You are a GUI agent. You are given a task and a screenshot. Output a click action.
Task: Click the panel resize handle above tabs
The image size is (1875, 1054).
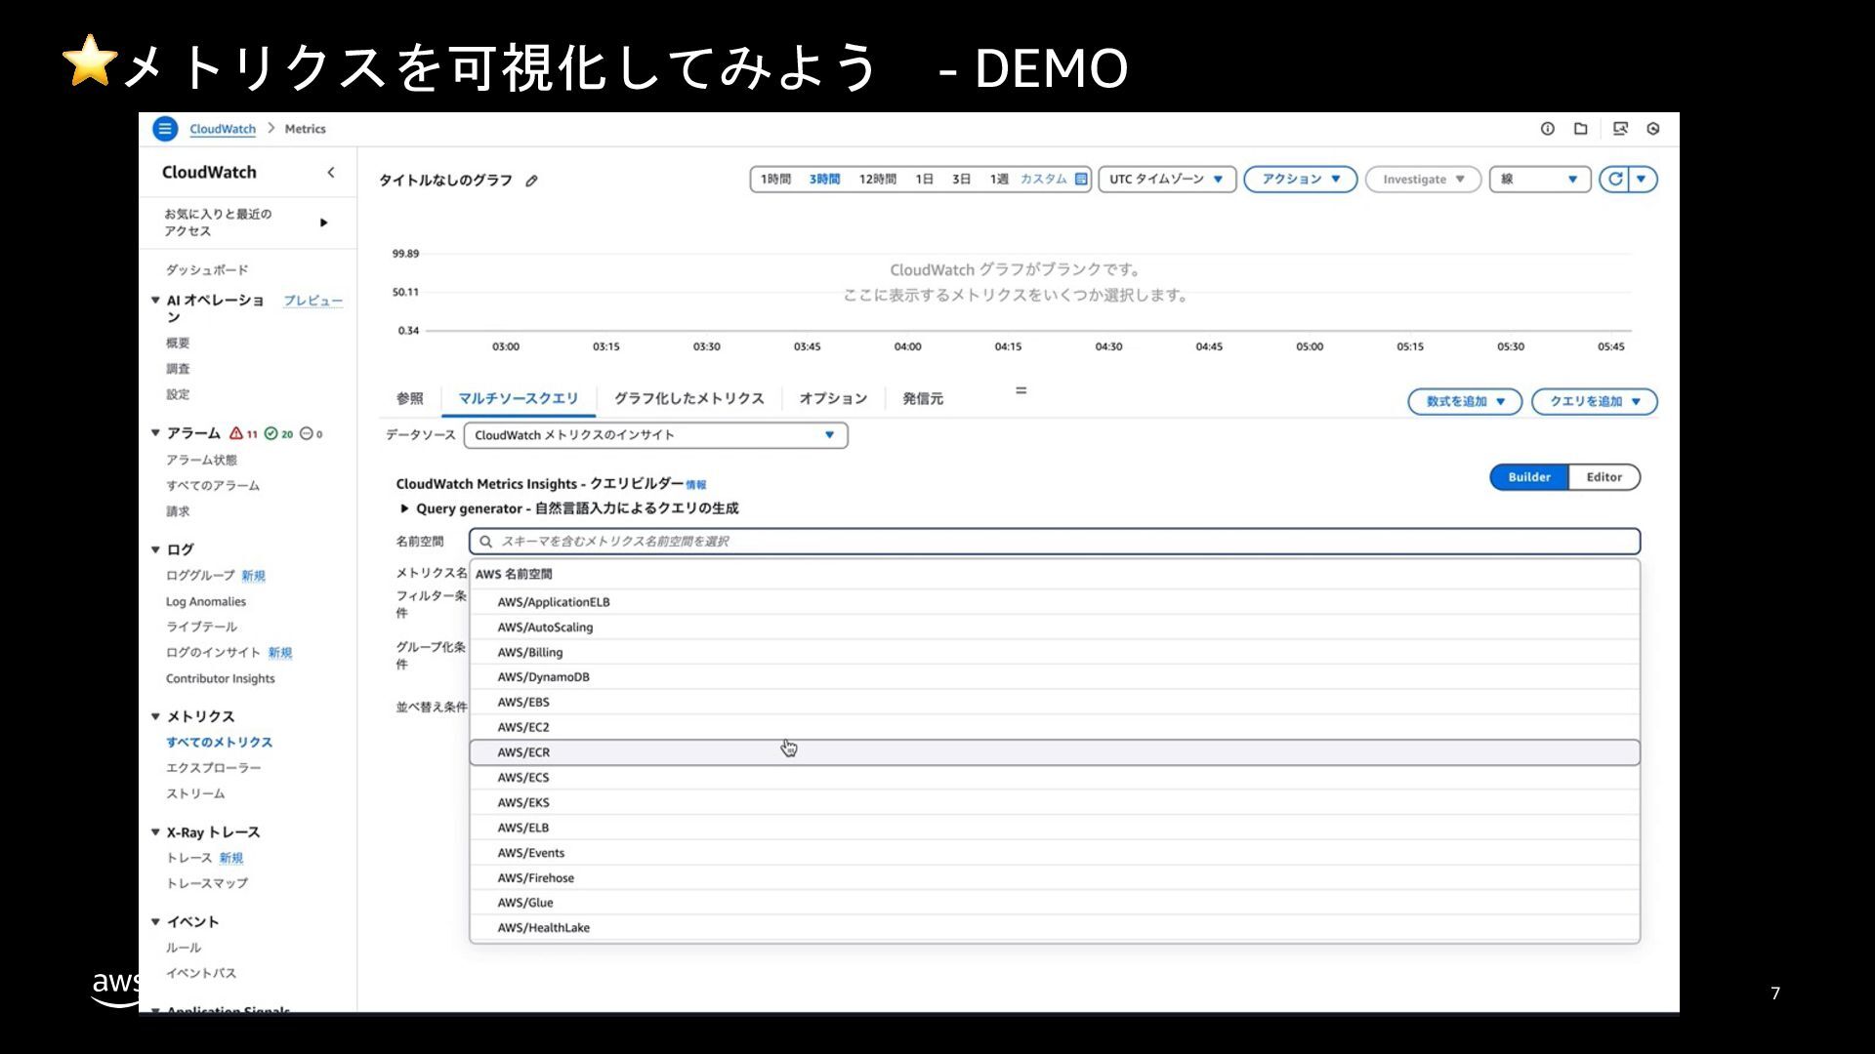coord(1021,390)
